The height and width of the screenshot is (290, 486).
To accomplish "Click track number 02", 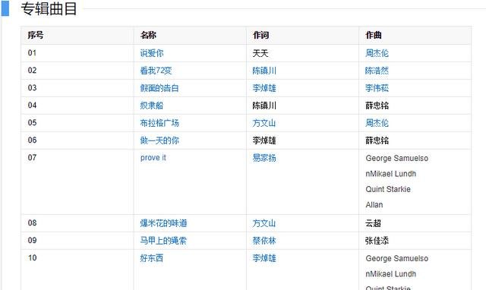I will tap(32, 70).
